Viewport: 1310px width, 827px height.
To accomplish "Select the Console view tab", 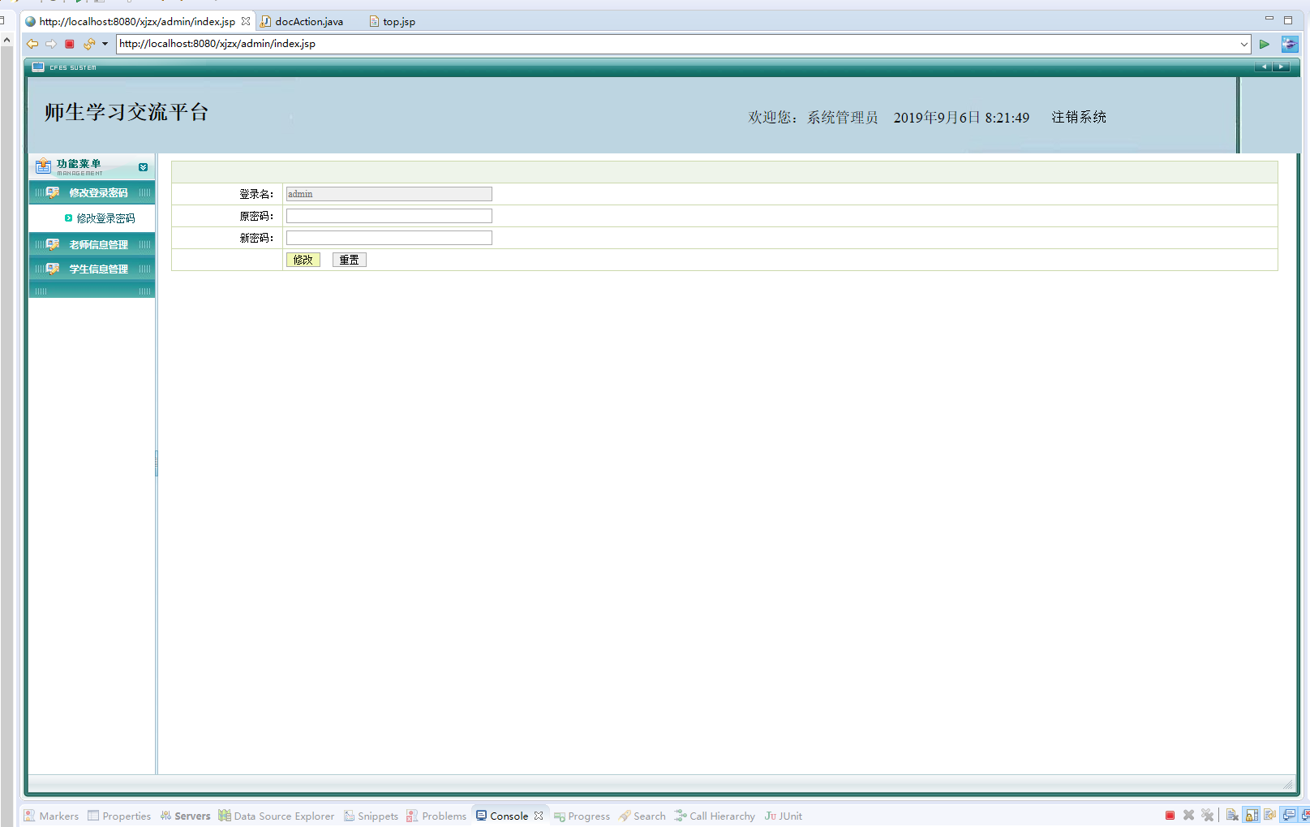I will (502, 816).
